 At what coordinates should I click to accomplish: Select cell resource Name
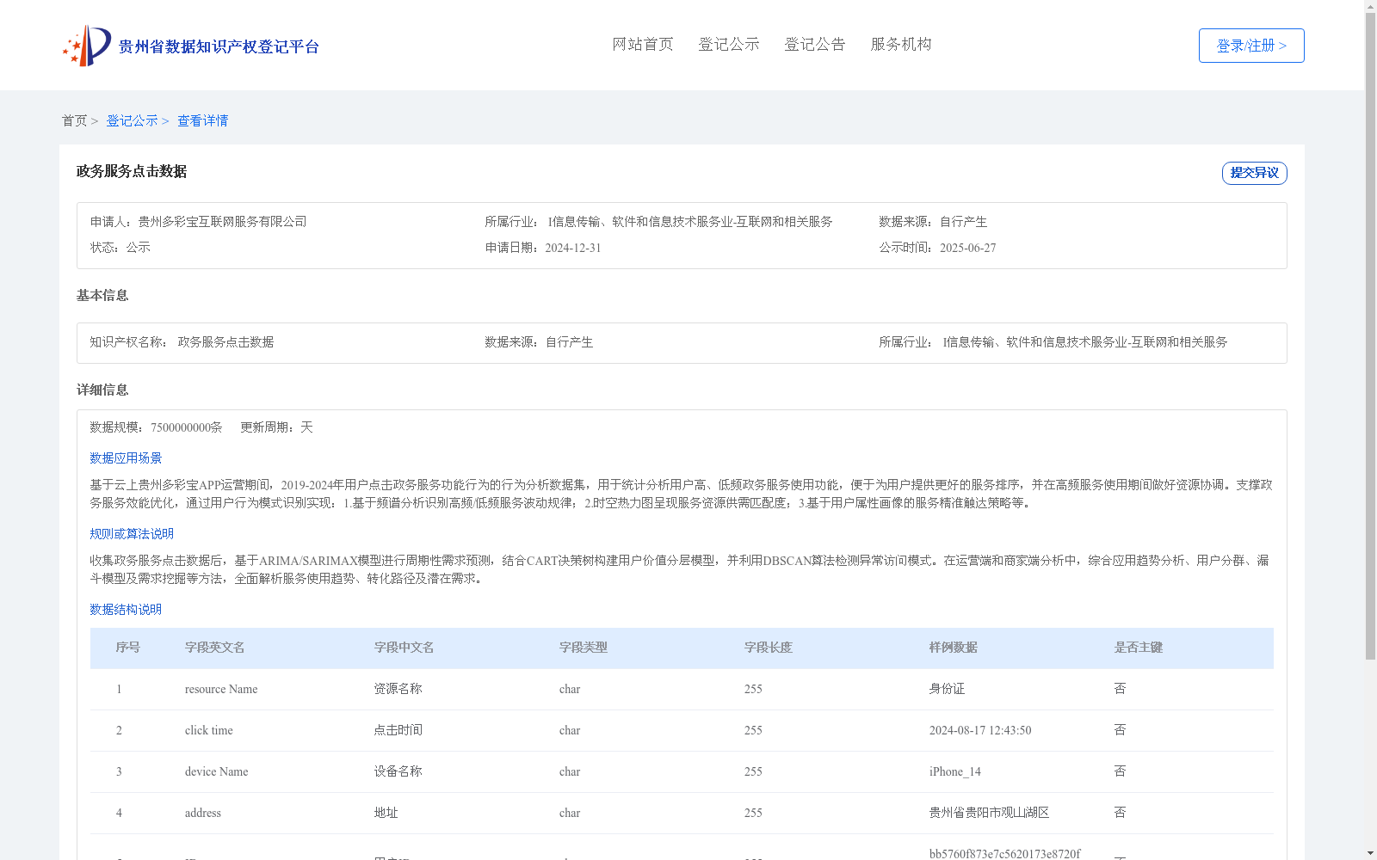click(x=221, y=689)
